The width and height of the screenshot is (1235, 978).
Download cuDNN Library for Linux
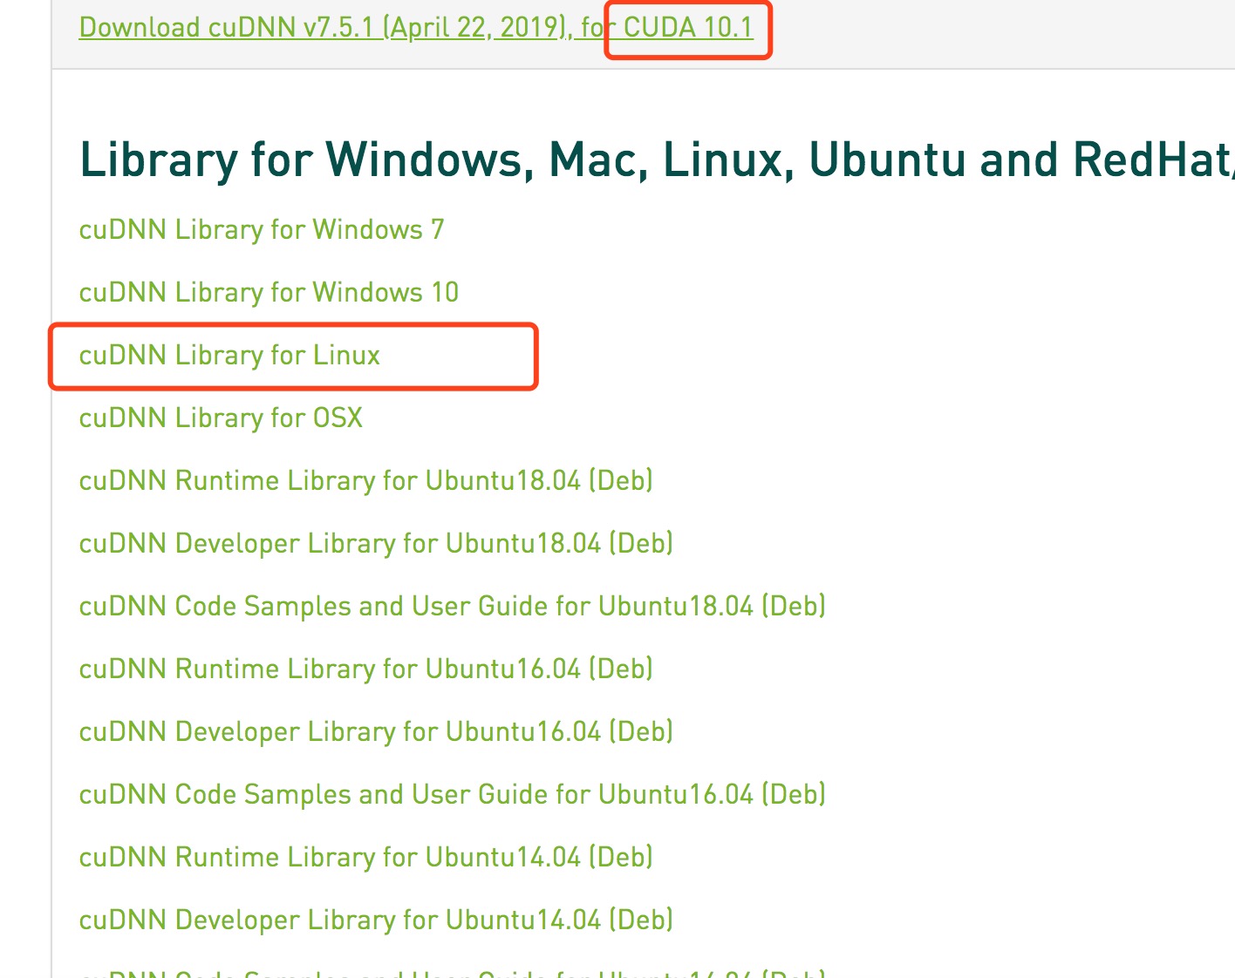point(229,356)
